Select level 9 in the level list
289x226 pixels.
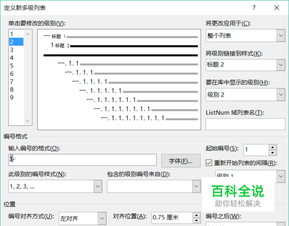coord(16,97)
